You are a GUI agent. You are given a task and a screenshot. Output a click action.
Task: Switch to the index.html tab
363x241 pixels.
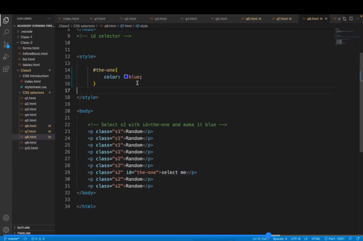pyautogui.click(x=71, y=19)
